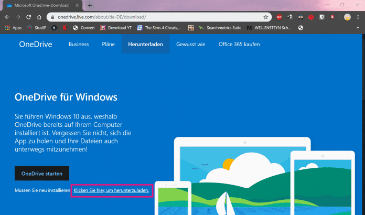Viewport: 365px width, 215px height.
Task: Open a new browser tab
Action: [x=90, y=5]
